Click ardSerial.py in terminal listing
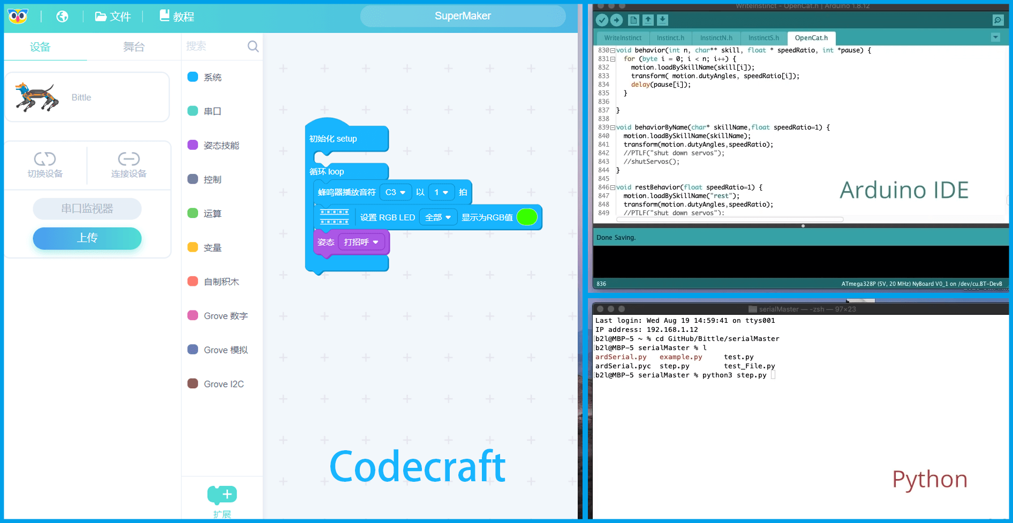This screenshot has height=523, width=1013. [621, 357]
